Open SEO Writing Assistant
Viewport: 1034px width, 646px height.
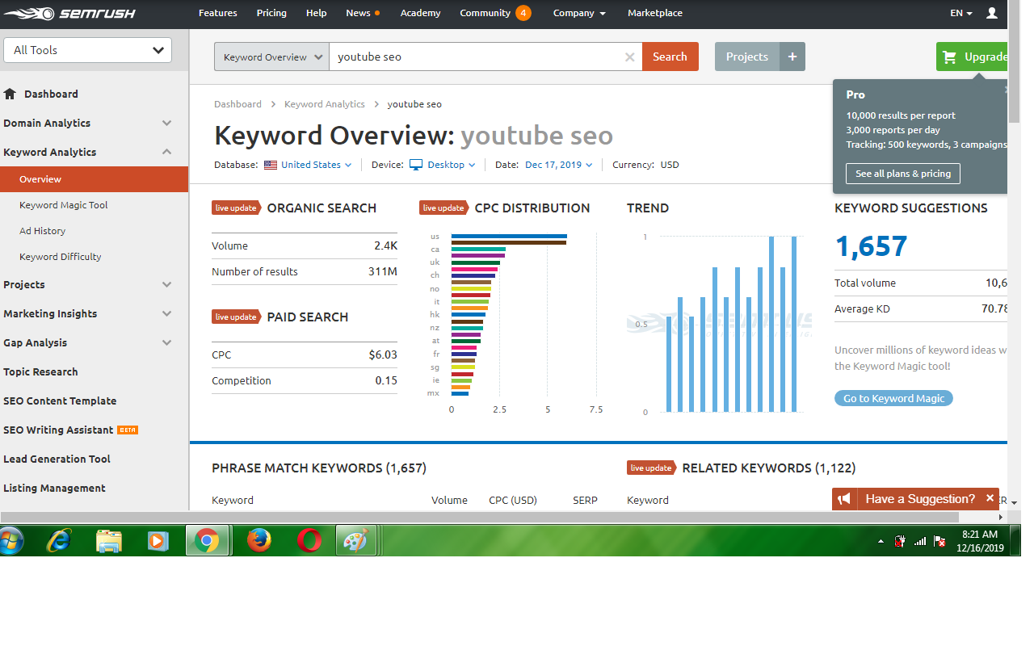[58, 430]
